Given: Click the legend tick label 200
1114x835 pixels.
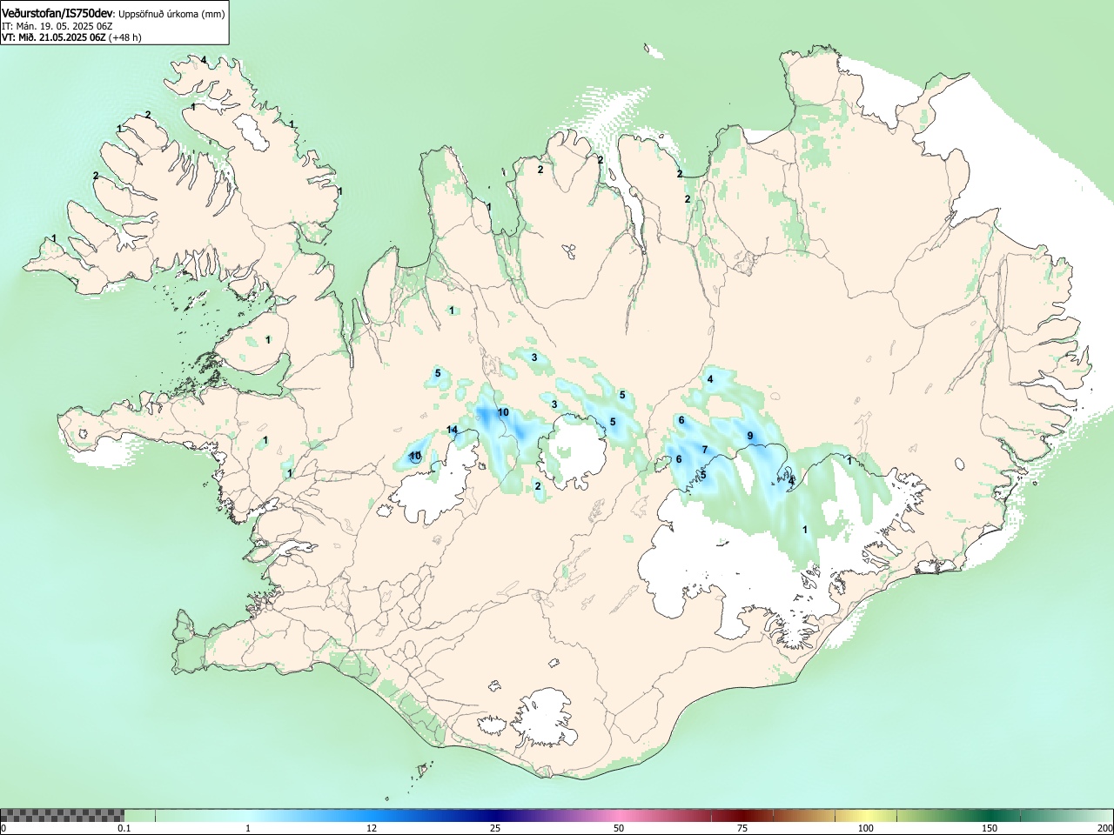Looking at the screenshot, I should [1104, 828].
